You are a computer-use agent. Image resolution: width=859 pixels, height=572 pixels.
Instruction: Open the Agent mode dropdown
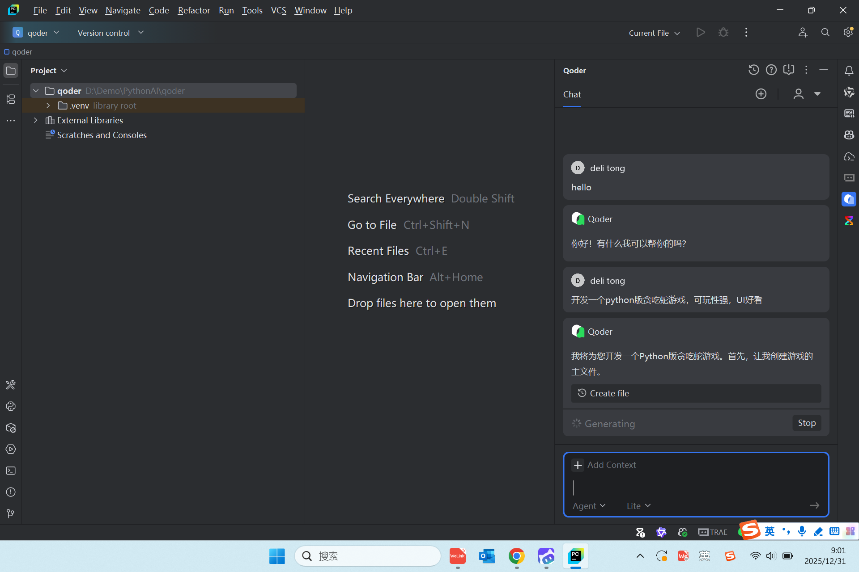[589, 505]
